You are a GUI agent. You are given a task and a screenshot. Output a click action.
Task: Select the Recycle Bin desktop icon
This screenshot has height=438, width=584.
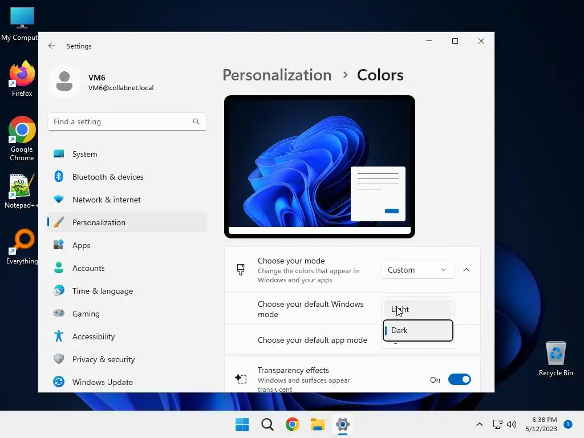(x=555, y=359)
